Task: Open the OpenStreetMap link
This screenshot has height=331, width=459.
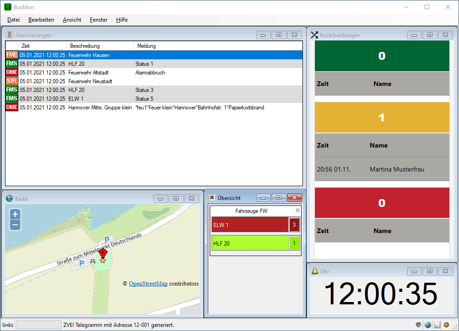Action: point(148,284)
